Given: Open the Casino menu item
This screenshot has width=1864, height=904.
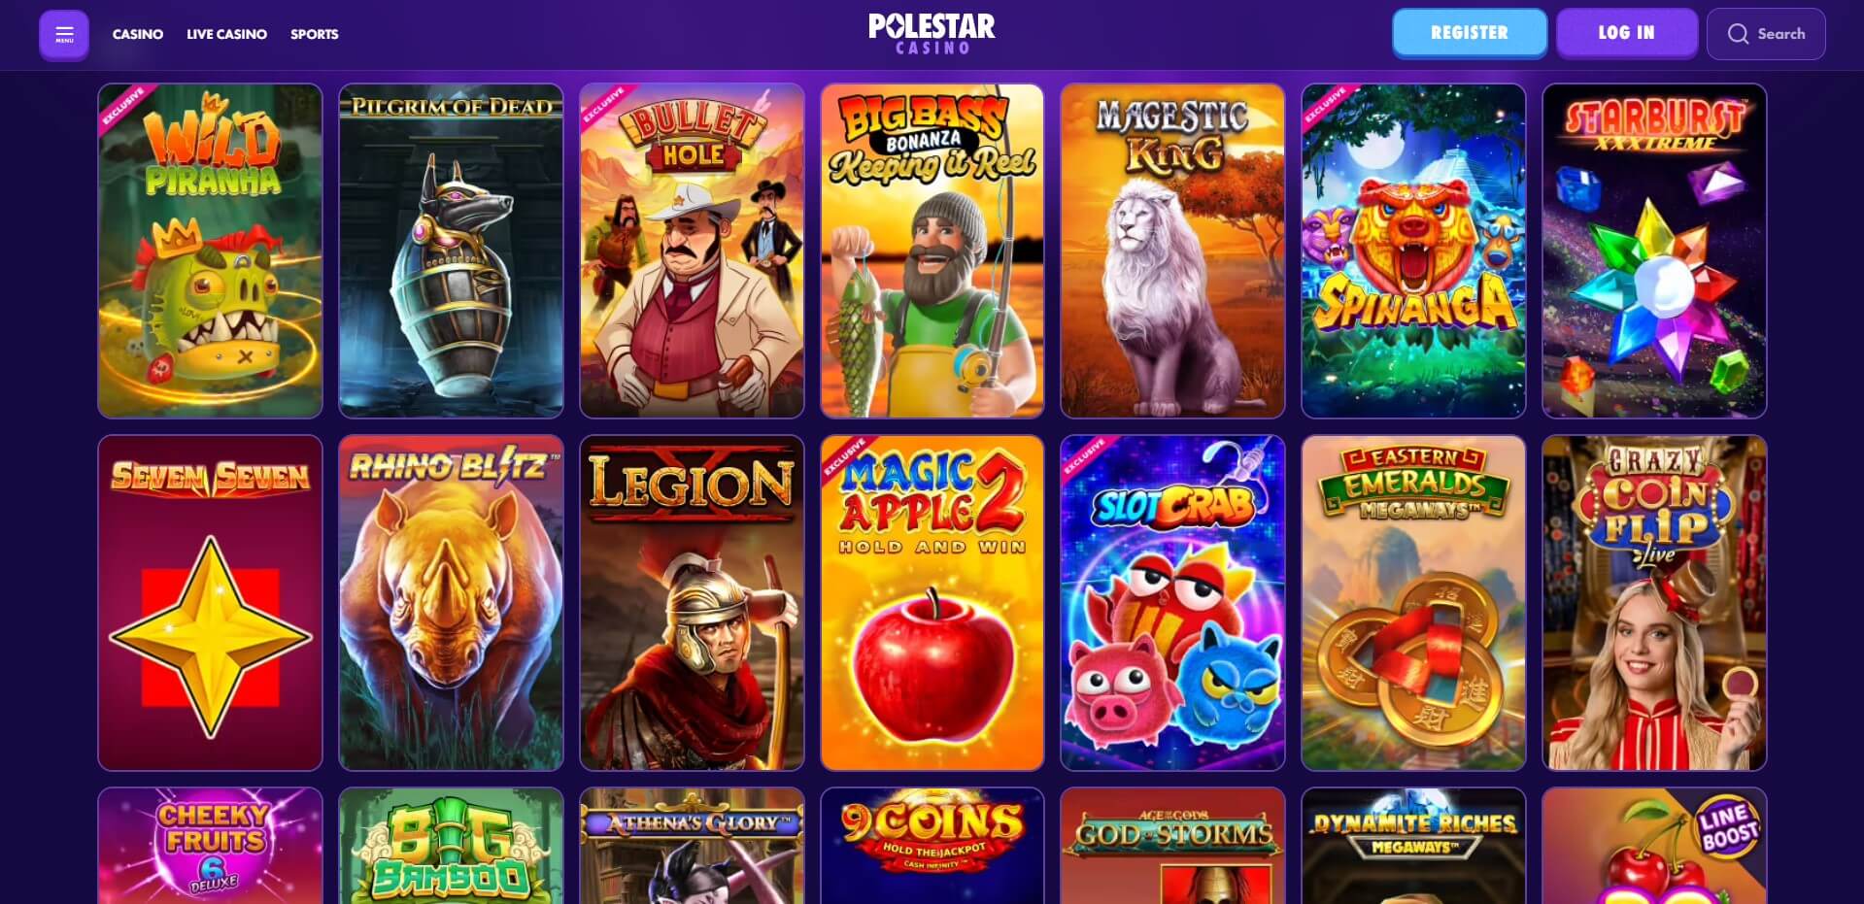Looking at the screenshot, I should [138, 34].
